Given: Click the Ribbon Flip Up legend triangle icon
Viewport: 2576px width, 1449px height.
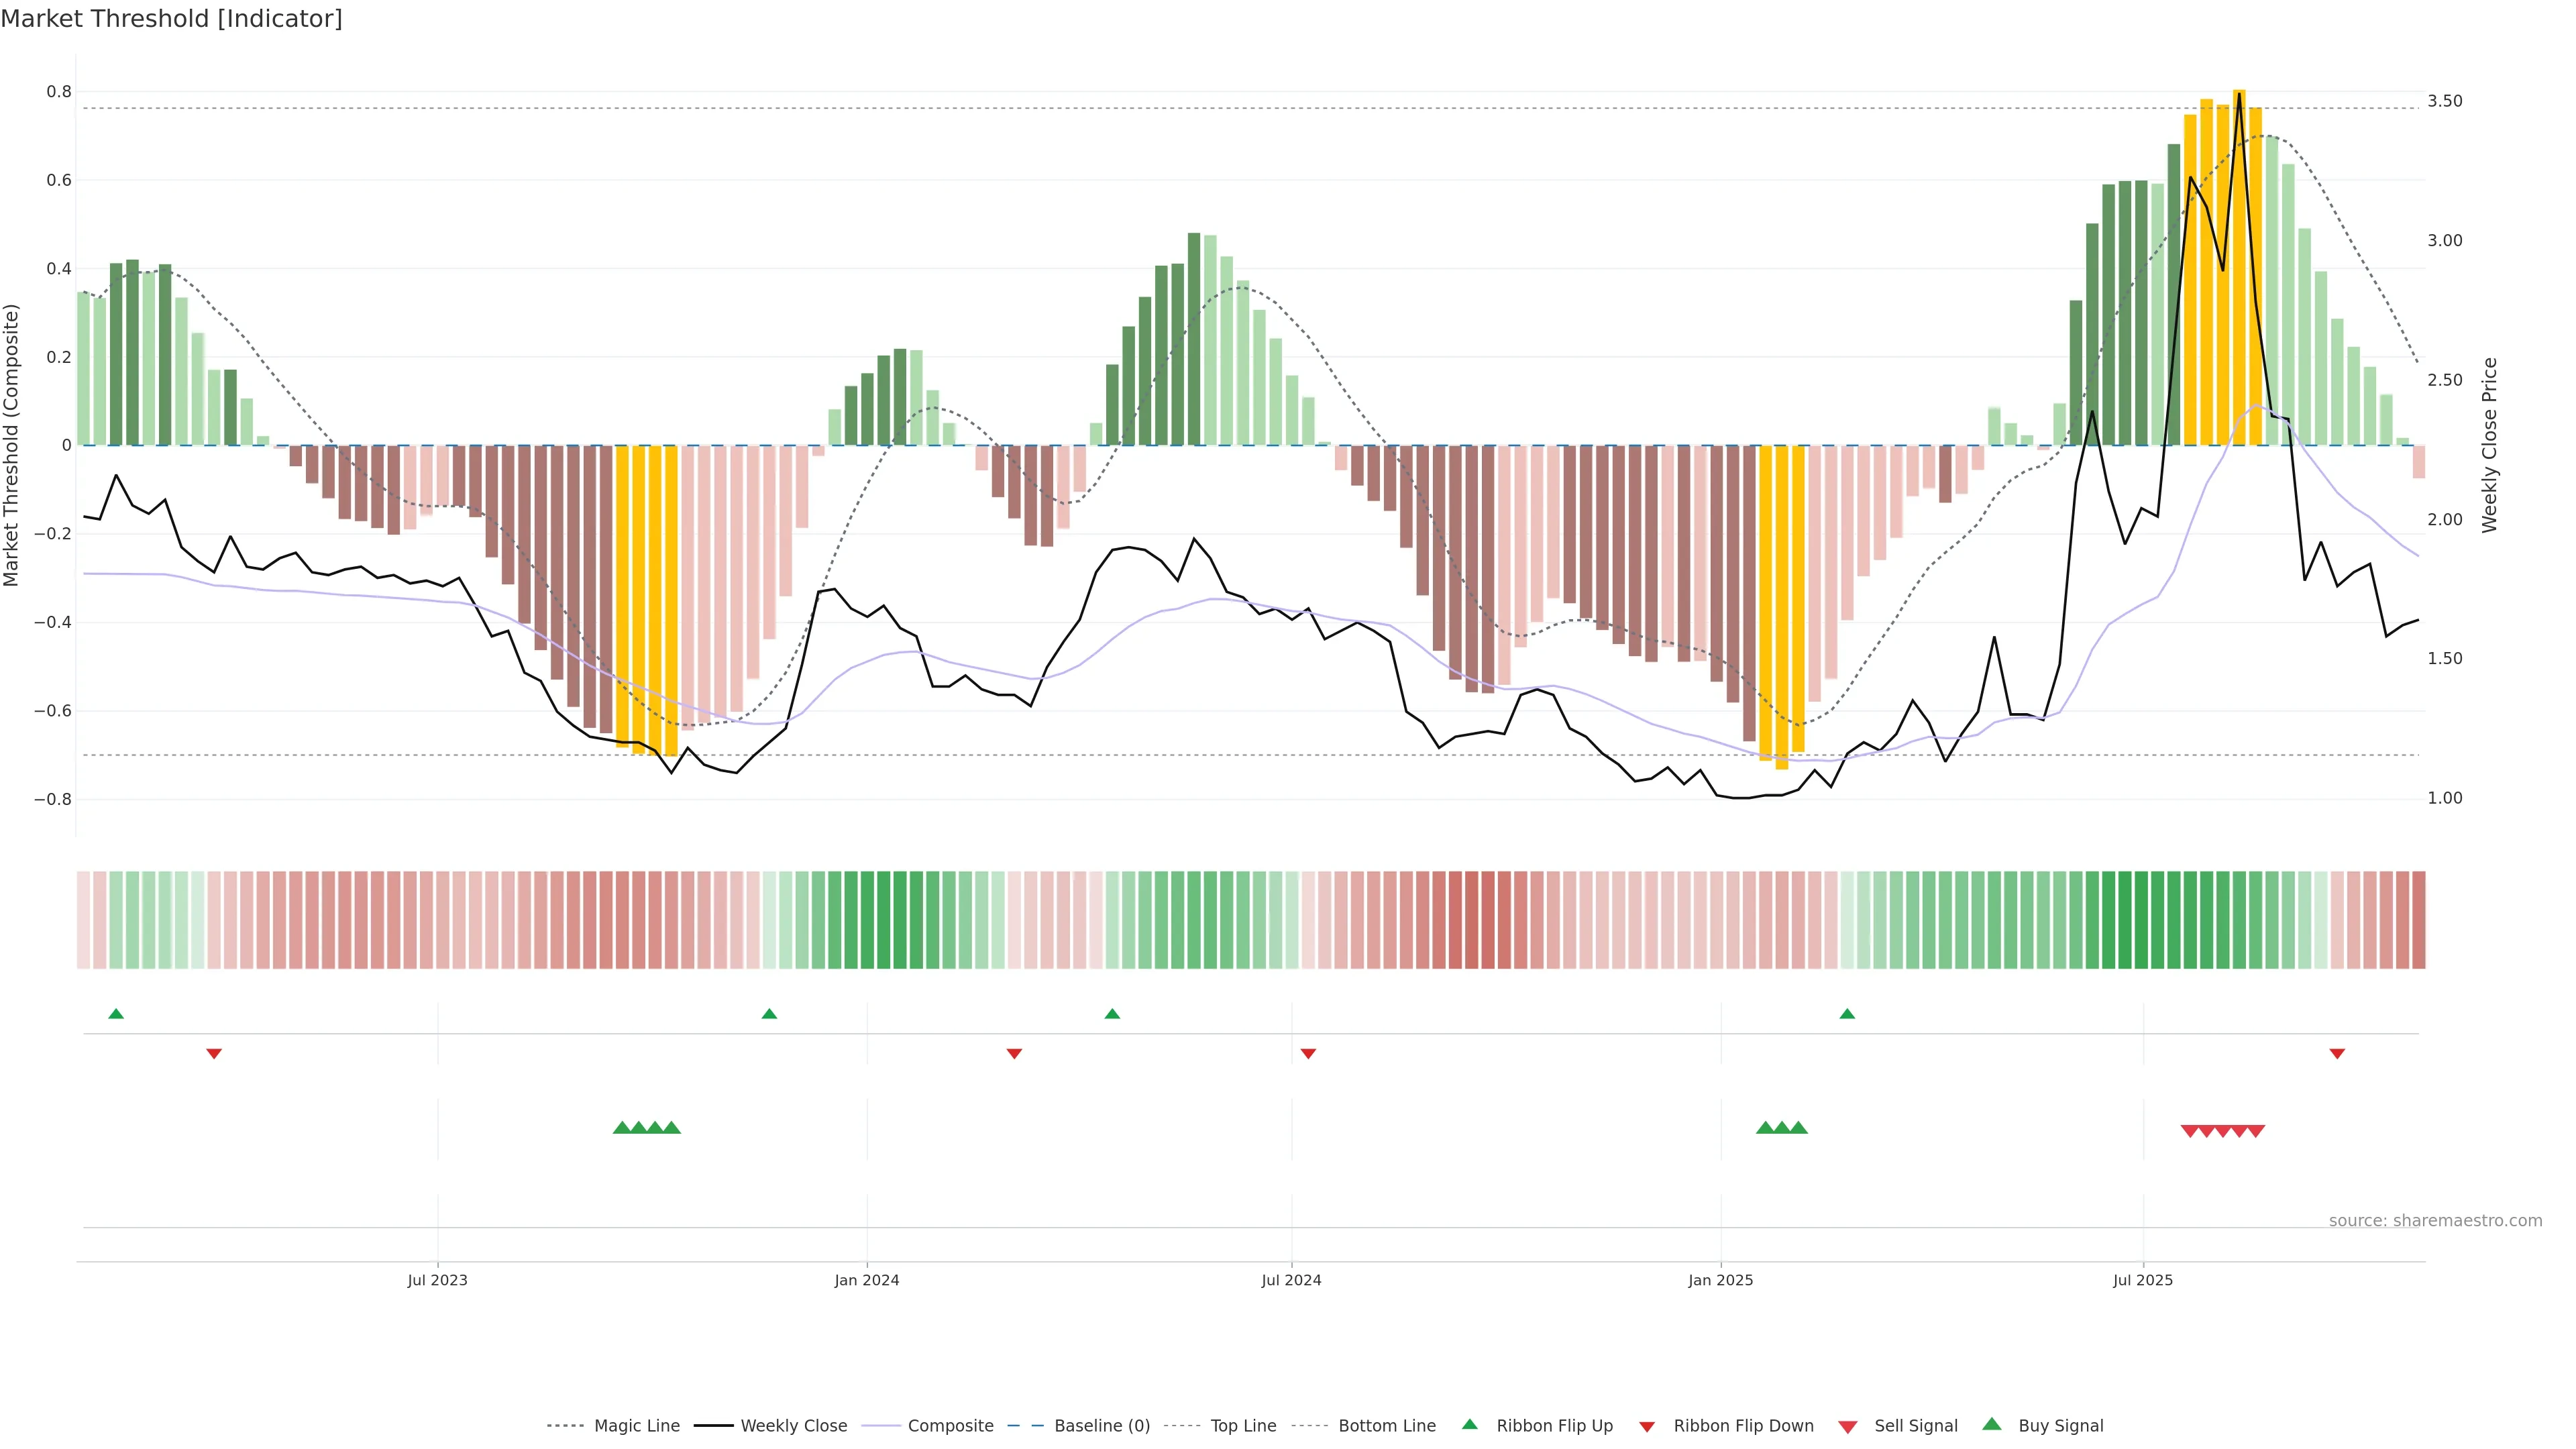Looking at the screenshot, I should pyautogui.click(x=1469, y=1424).
